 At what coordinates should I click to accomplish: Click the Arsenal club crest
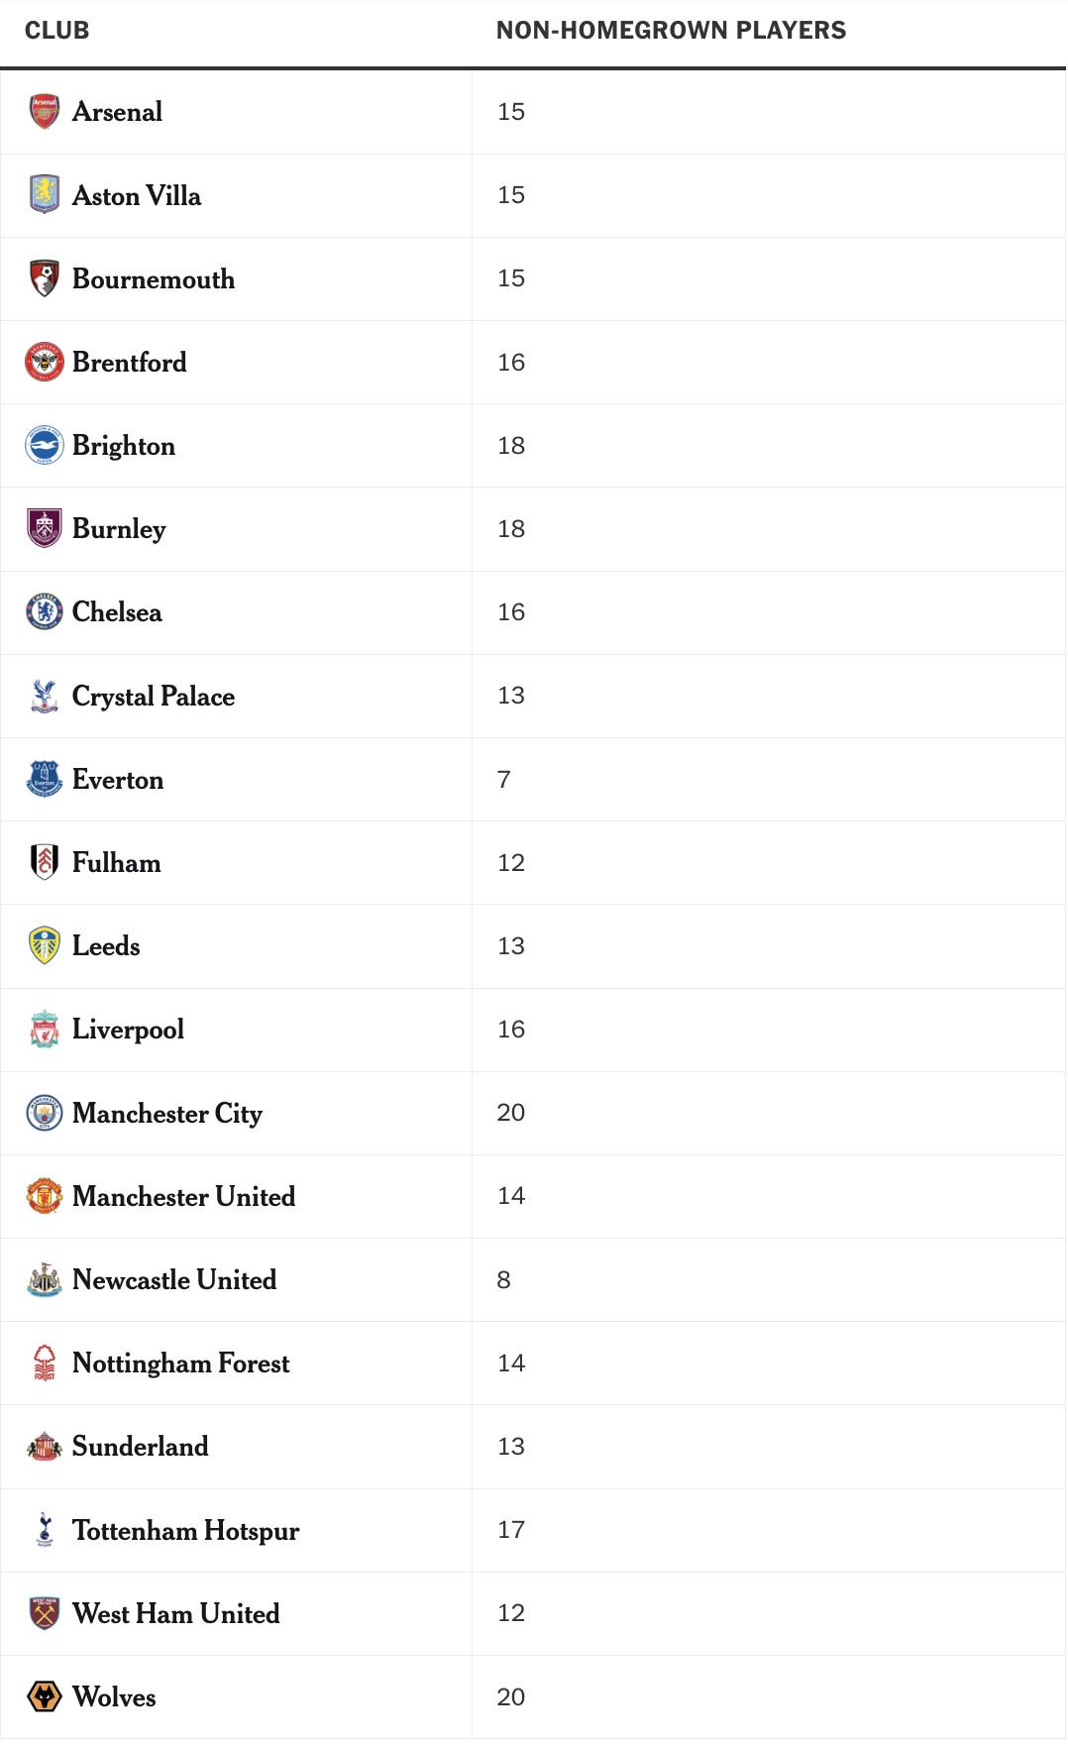coord(45,112)
